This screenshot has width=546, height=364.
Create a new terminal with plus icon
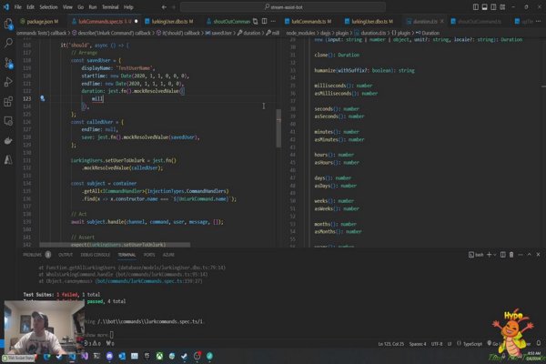[489, 255]
